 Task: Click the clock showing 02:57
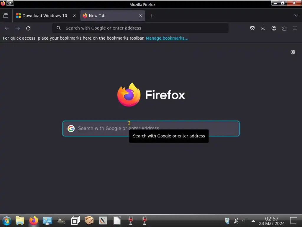tap(272, 219)
